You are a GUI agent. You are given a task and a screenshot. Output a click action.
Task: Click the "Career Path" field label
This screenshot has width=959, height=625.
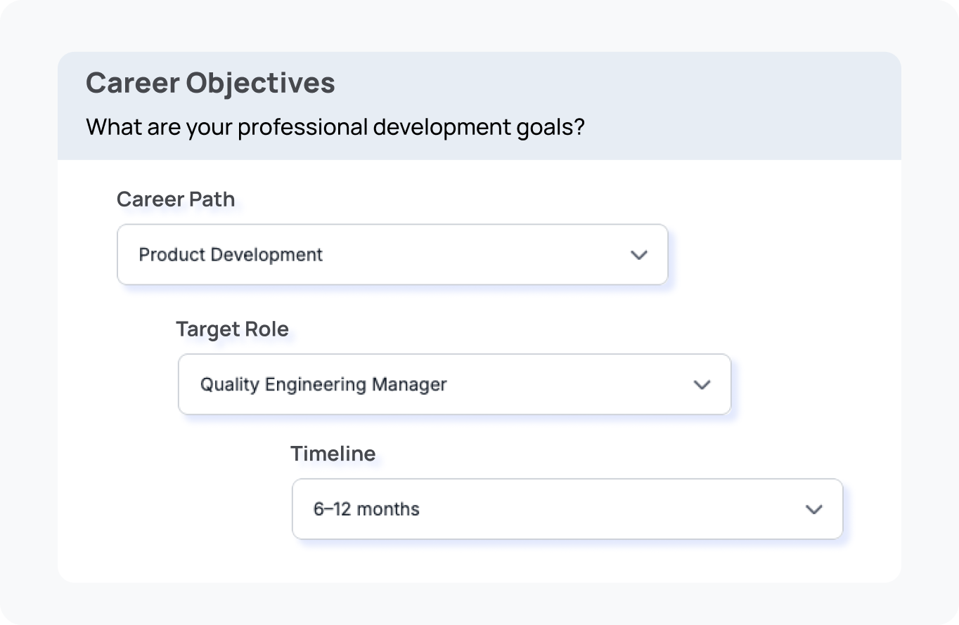pos(176,199)
